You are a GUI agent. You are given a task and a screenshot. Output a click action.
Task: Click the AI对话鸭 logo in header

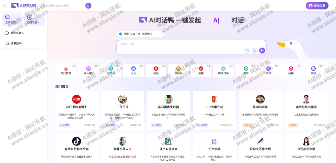click(x=24, y=5)
